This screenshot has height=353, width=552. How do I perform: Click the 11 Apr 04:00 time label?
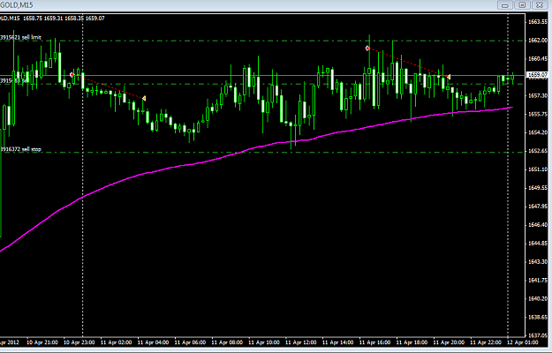153,342
